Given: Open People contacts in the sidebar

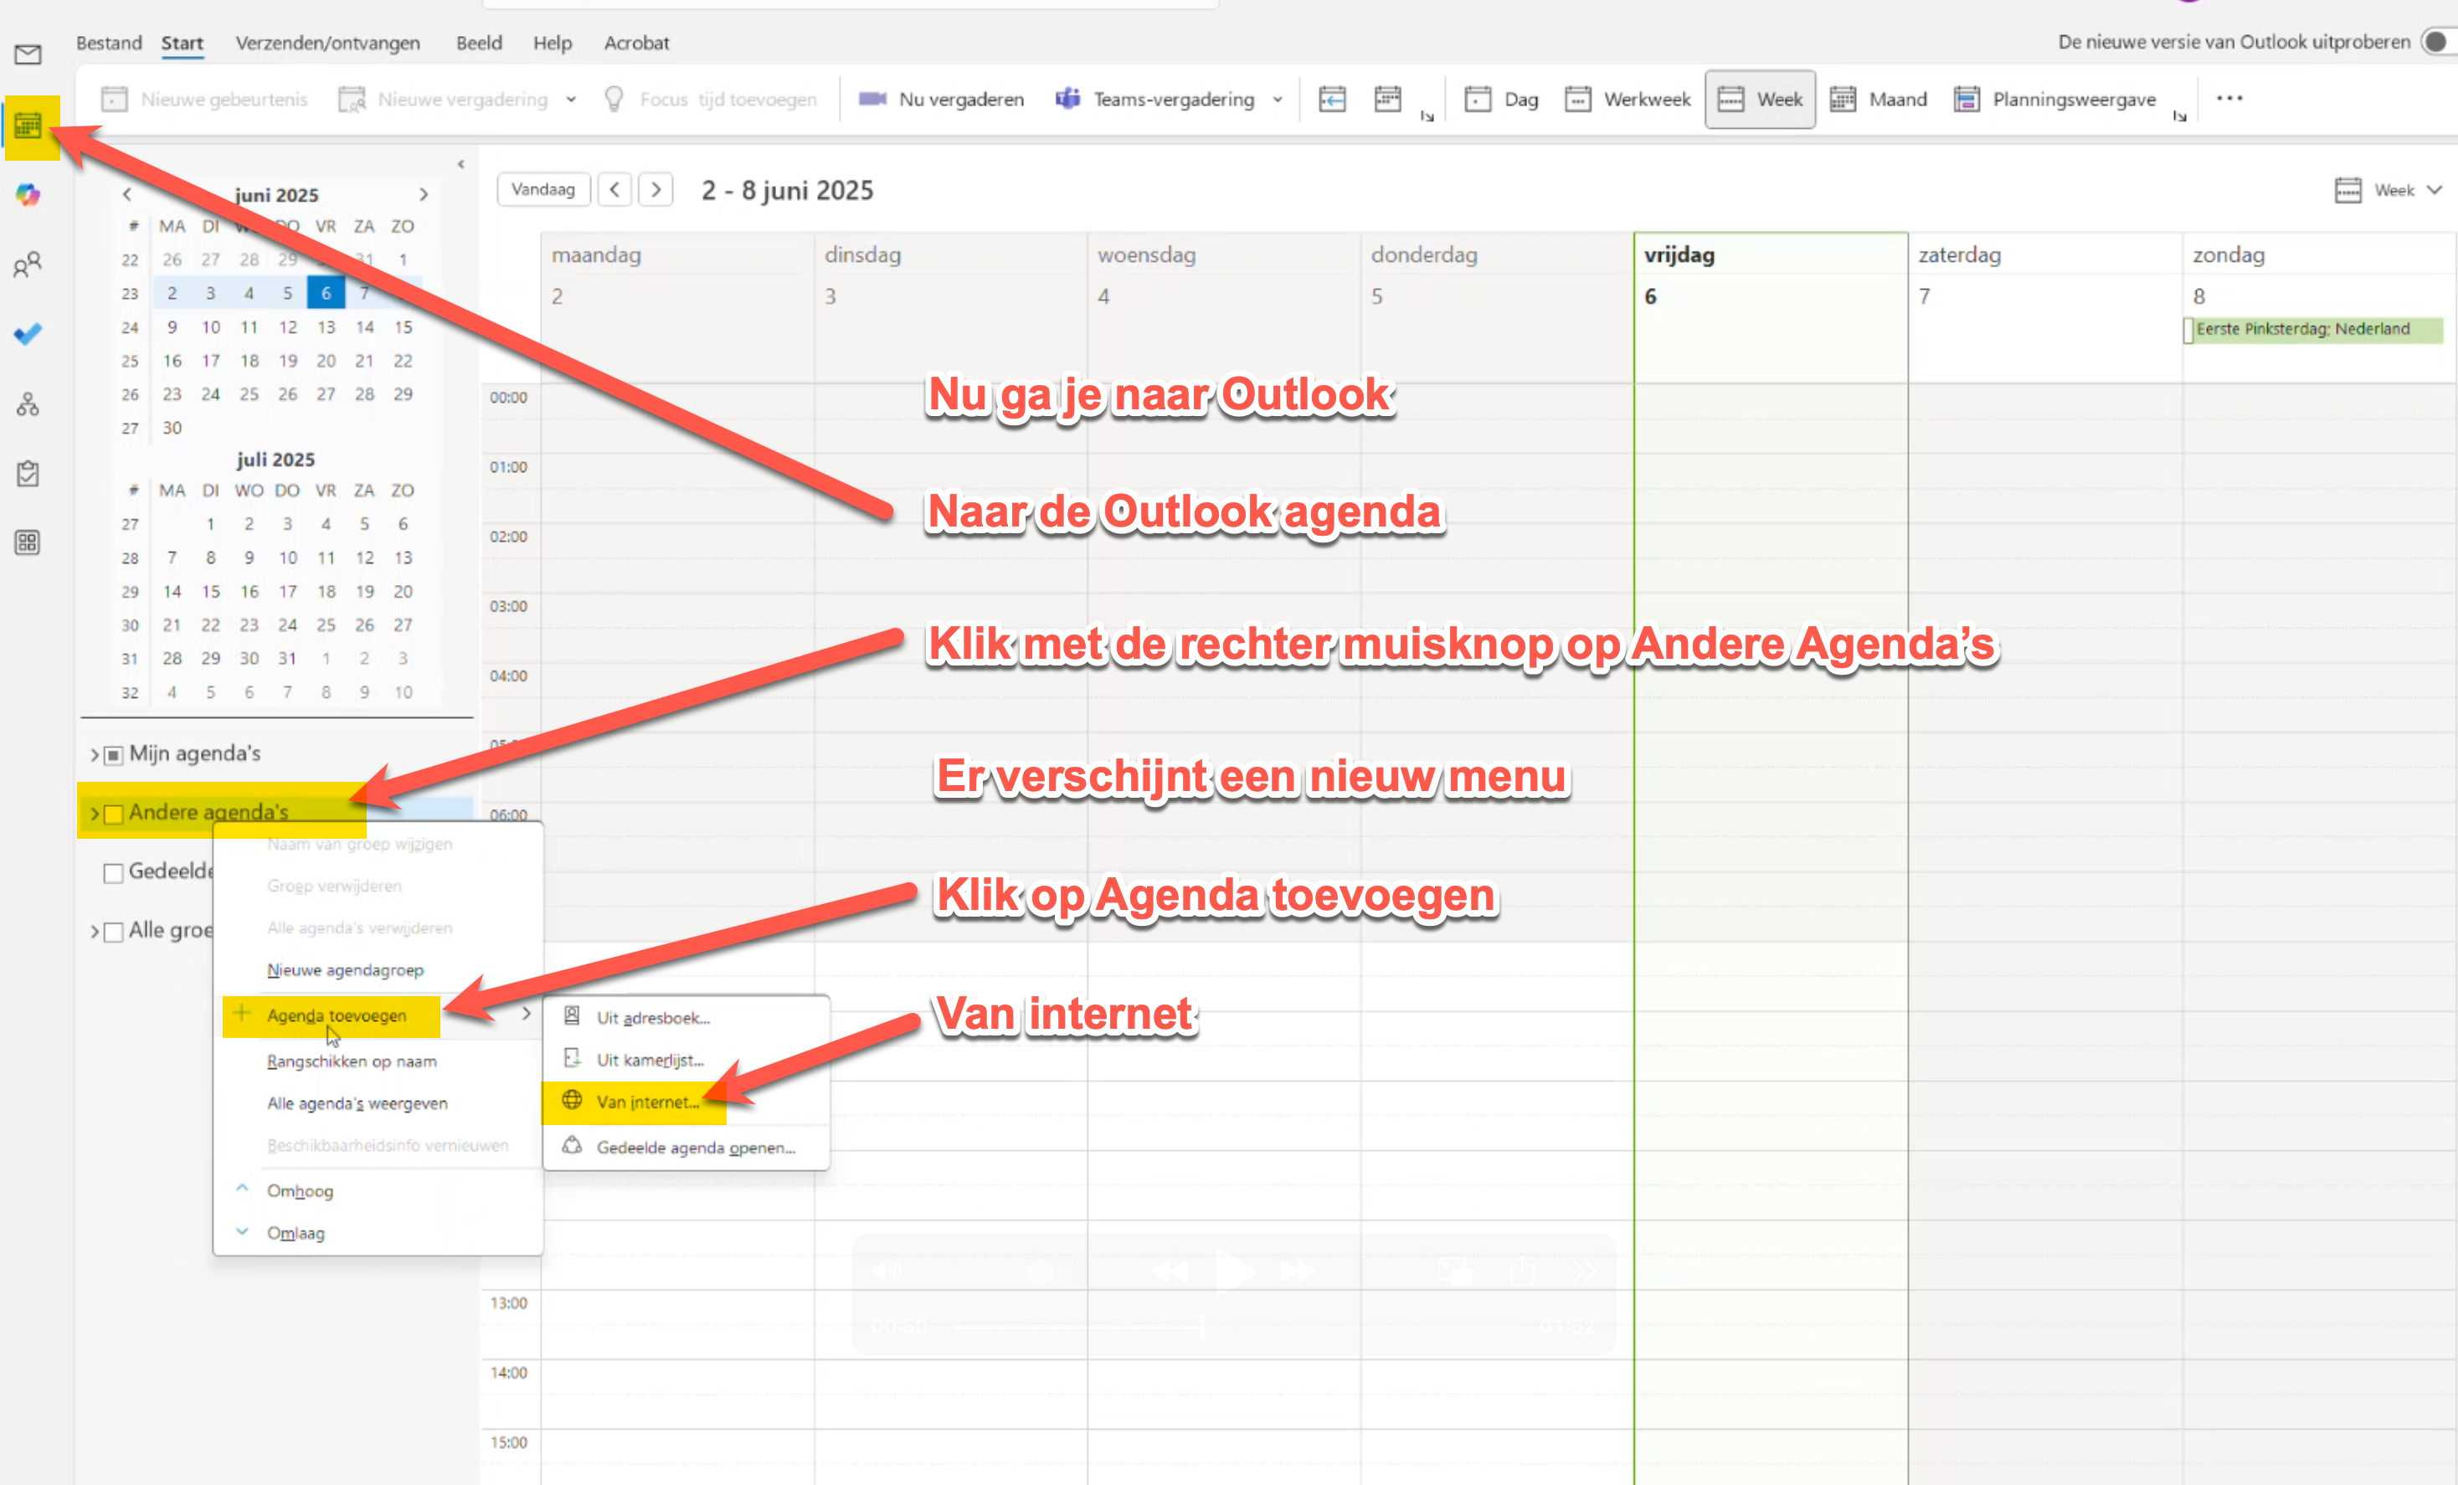Looking at the screenshot, I should click(x=28, y=265).
